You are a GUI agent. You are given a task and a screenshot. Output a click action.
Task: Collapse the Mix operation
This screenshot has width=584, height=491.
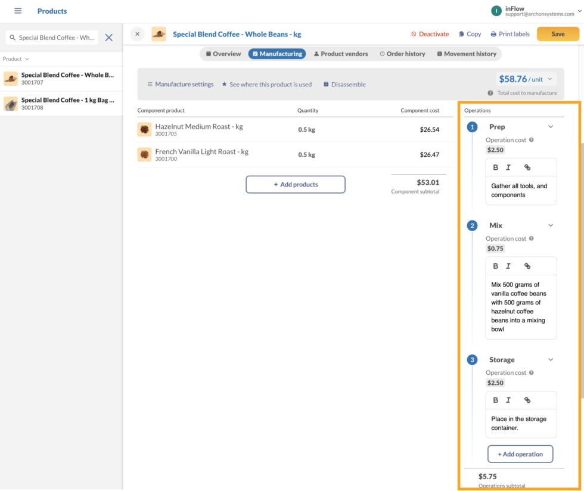[x=551, y=225]
